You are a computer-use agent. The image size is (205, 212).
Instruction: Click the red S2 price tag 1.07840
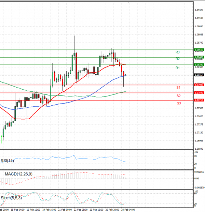pos(199,93)
